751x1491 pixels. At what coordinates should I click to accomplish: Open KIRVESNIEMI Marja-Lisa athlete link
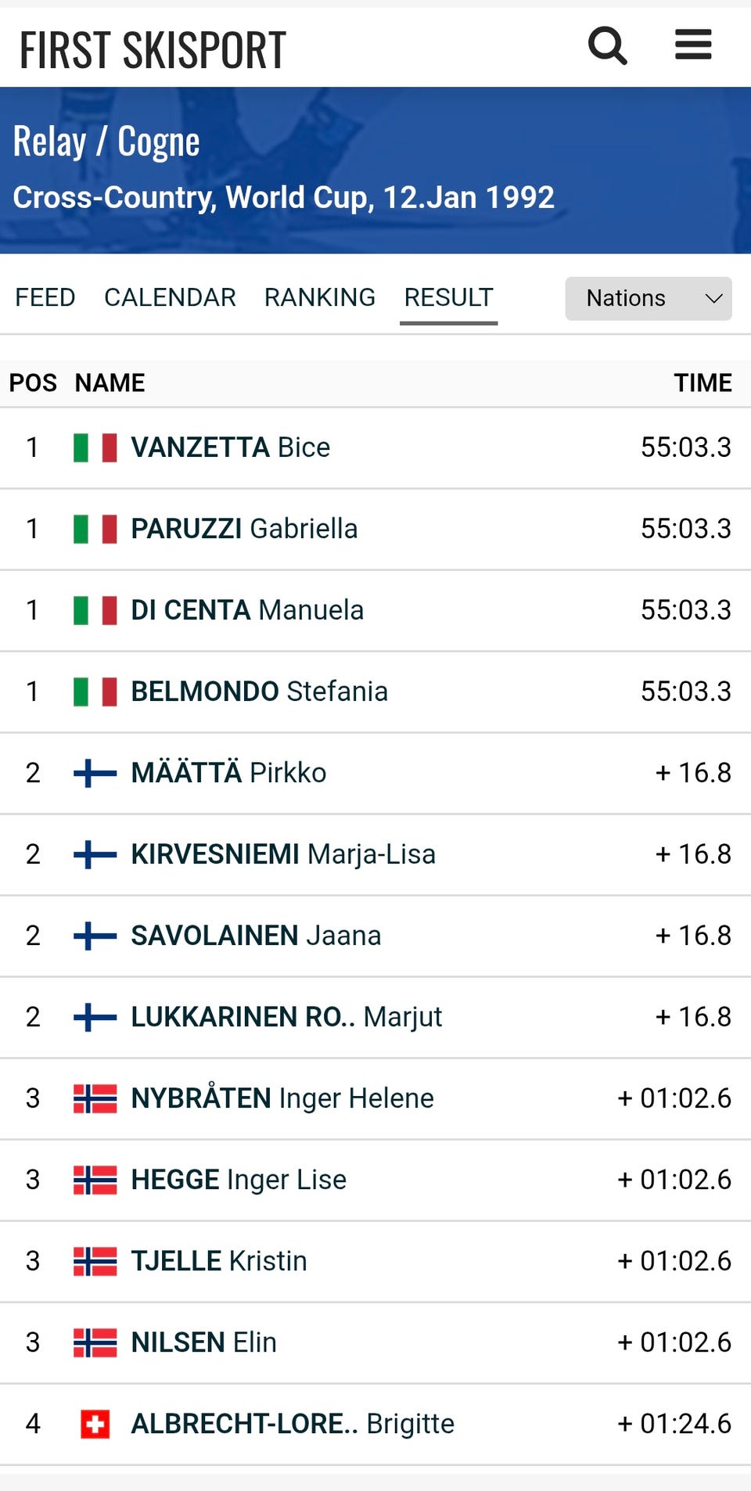pos(283,854)
